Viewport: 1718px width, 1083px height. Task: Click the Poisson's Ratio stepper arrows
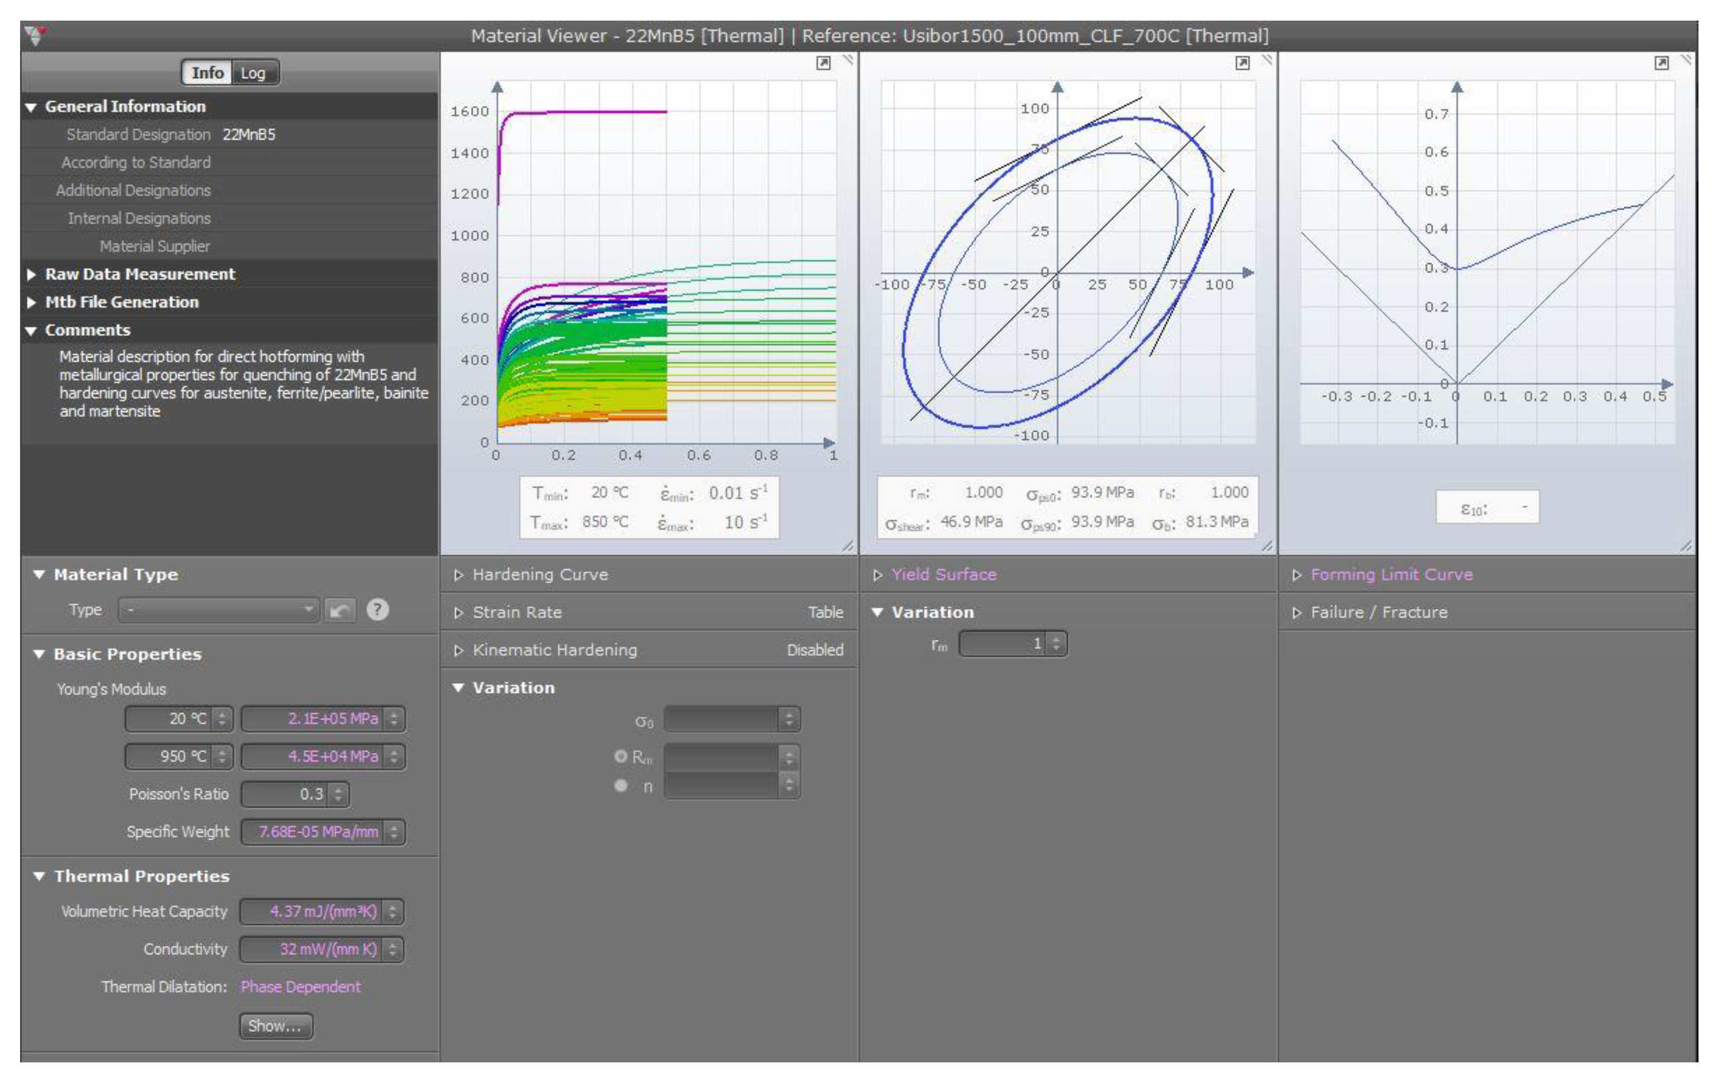coord(339,794)
